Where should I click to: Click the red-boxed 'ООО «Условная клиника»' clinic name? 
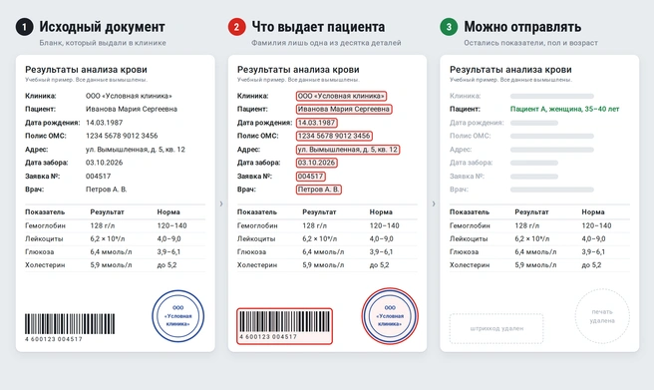coord(341,96)
